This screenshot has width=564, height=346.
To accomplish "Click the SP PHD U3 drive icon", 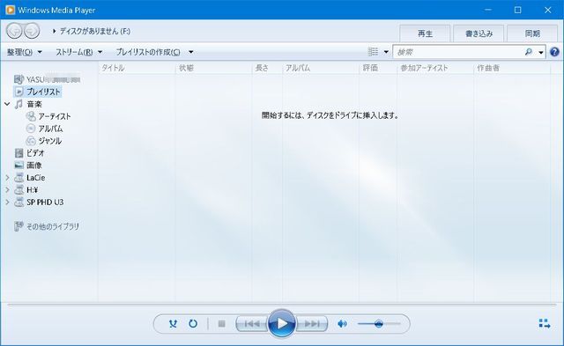I will click(19, 202).
